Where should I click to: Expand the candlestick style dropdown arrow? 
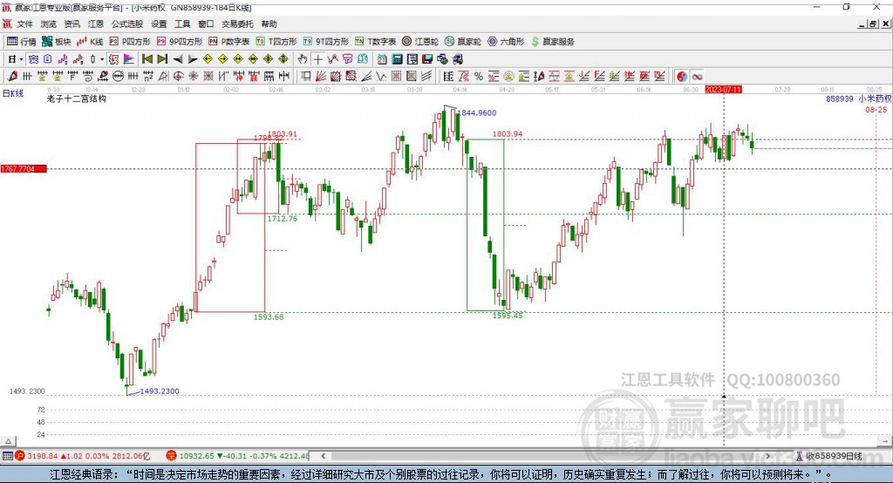pos(102,59)
